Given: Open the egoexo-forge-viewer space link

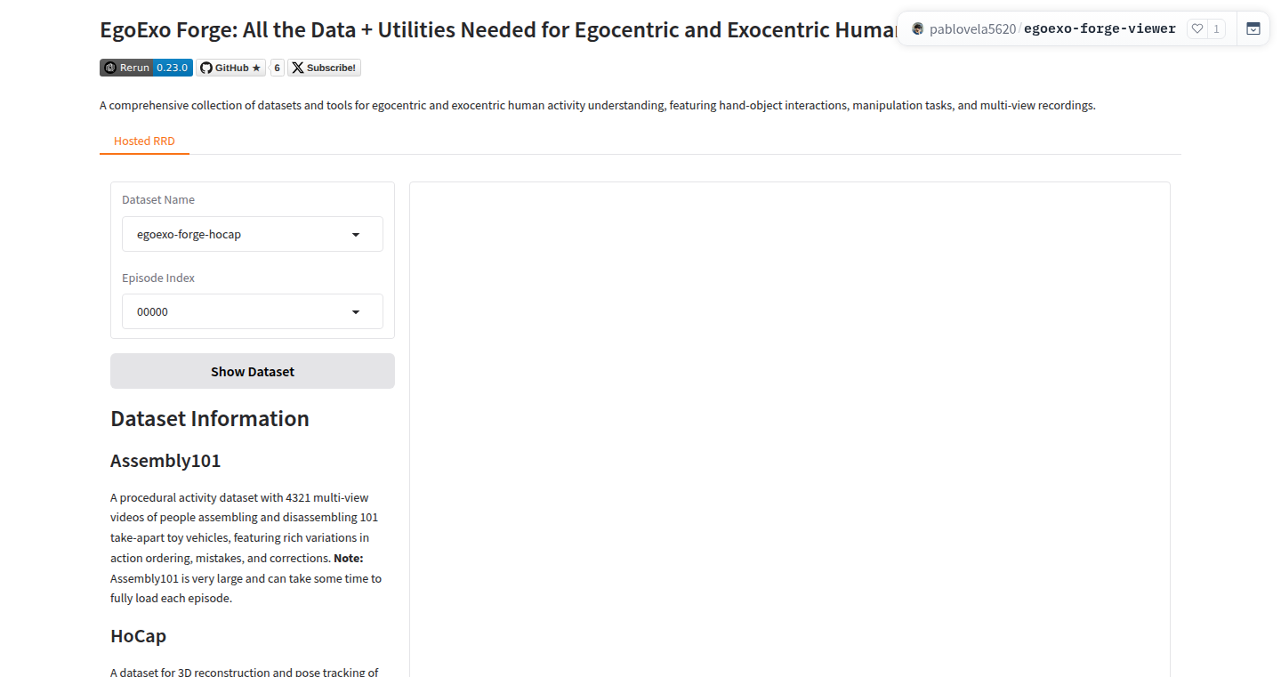Looking at the screenshot, I should click(1100, 28).
